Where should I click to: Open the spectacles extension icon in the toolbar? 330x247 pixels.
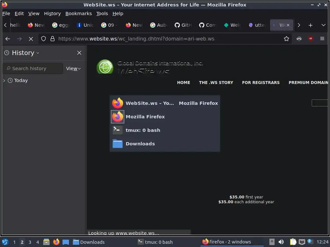[299, 39]
